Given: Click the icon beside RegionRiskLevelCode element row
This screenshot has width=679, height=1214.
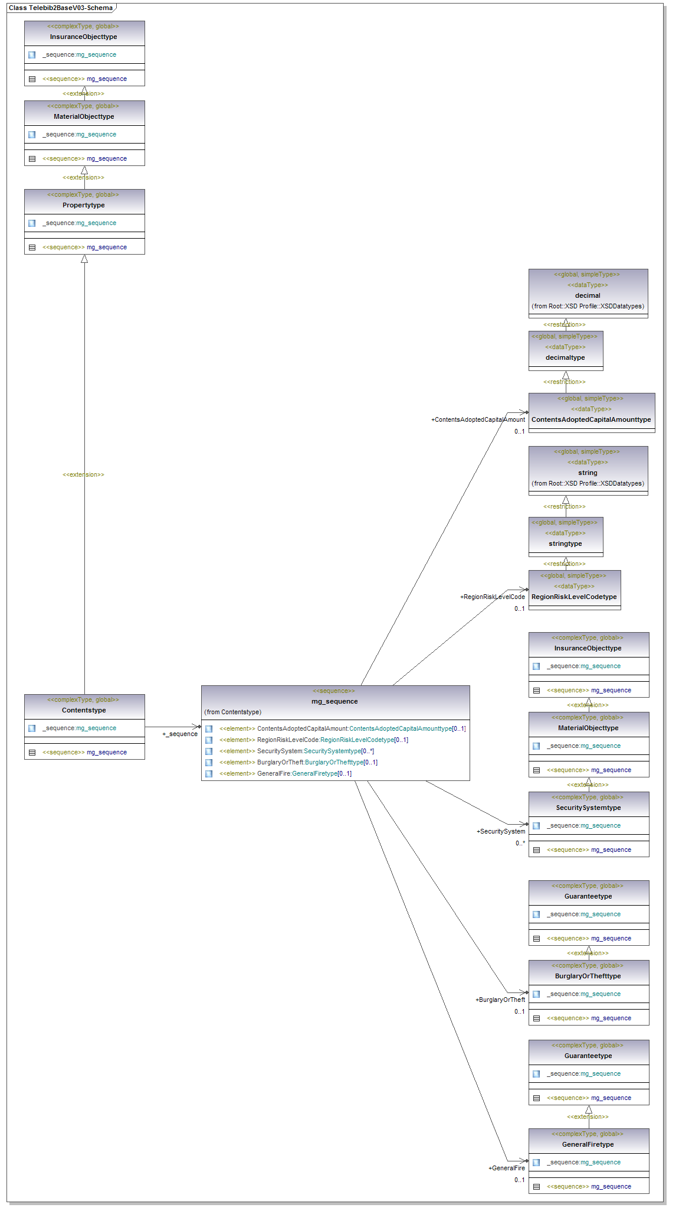Looking at the screenshot, I should click(209, 740).
